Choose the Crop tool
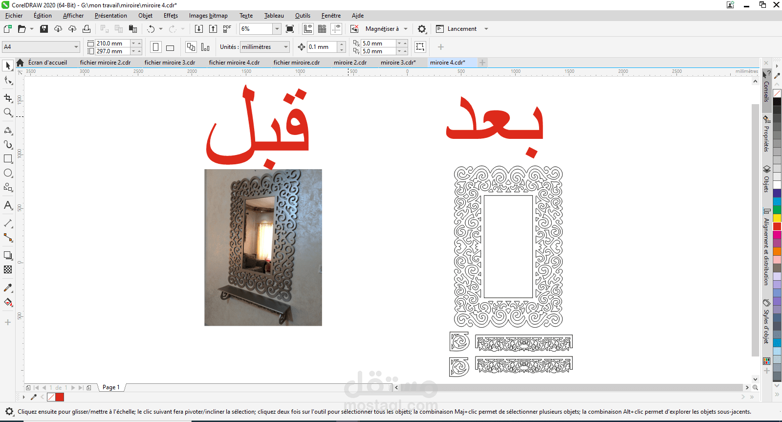 click(8, 98)
